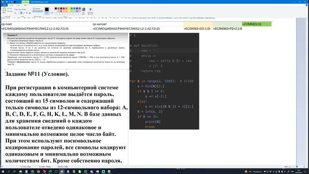This screenshot has width=309, height=174.
Task: Expand the font family dropdown
Action: 30,10
